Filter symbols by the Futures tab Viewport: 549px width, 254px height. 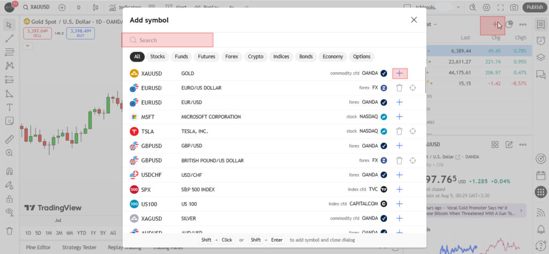click(x=206, y=57)
